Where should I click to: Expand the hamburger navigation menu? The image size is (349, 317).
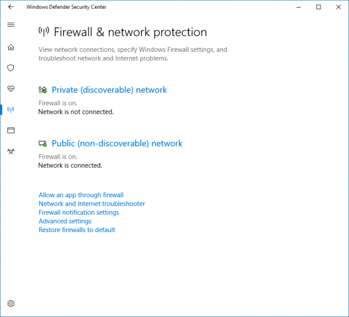click(x=11, y=24)
